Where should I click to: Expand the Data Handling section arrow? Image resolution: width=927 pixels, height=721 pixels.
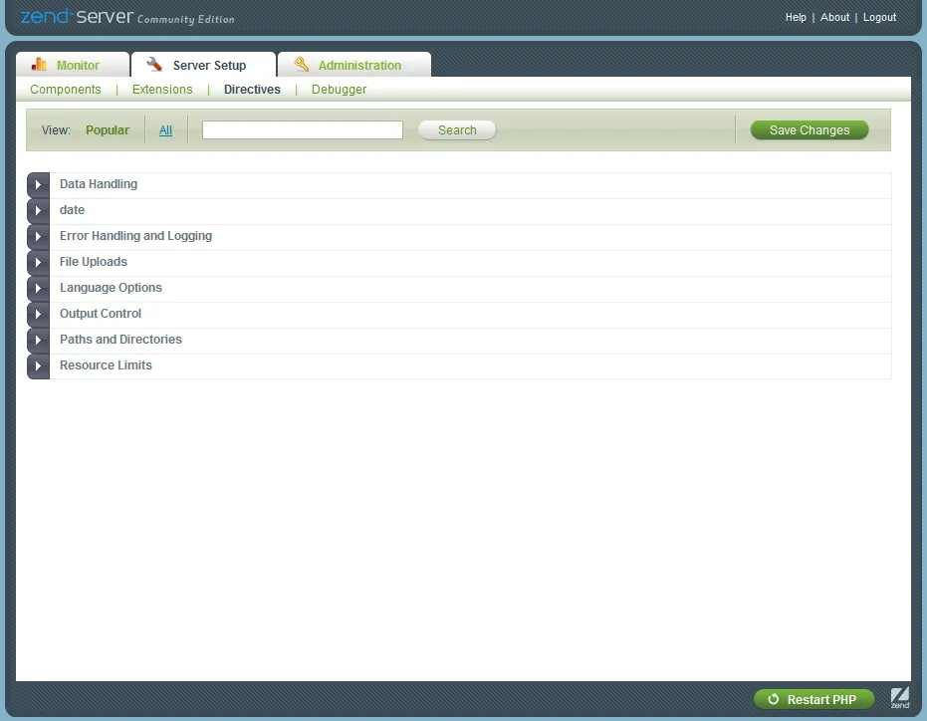38,184
